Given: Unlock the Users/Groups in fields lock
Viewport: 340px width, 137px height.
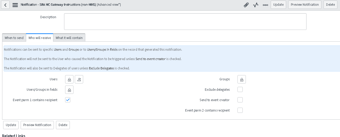Looking at the screenshot, I should click(69, 90).
